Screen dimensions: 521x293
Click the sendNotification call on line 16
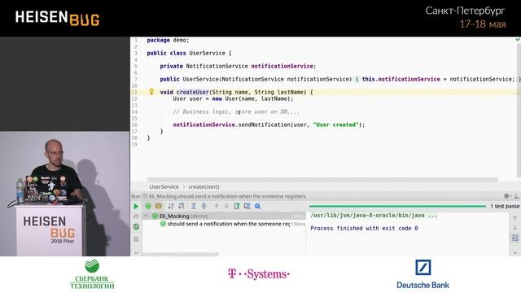point(265,125)
